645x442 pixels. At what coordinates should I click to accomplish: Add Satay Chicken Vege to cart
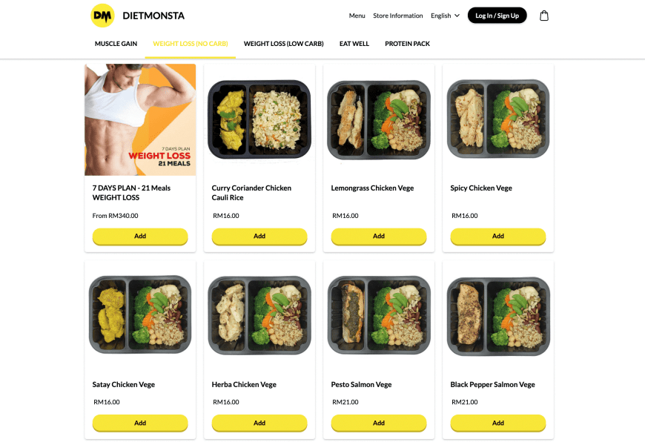(x=140, y=423)
